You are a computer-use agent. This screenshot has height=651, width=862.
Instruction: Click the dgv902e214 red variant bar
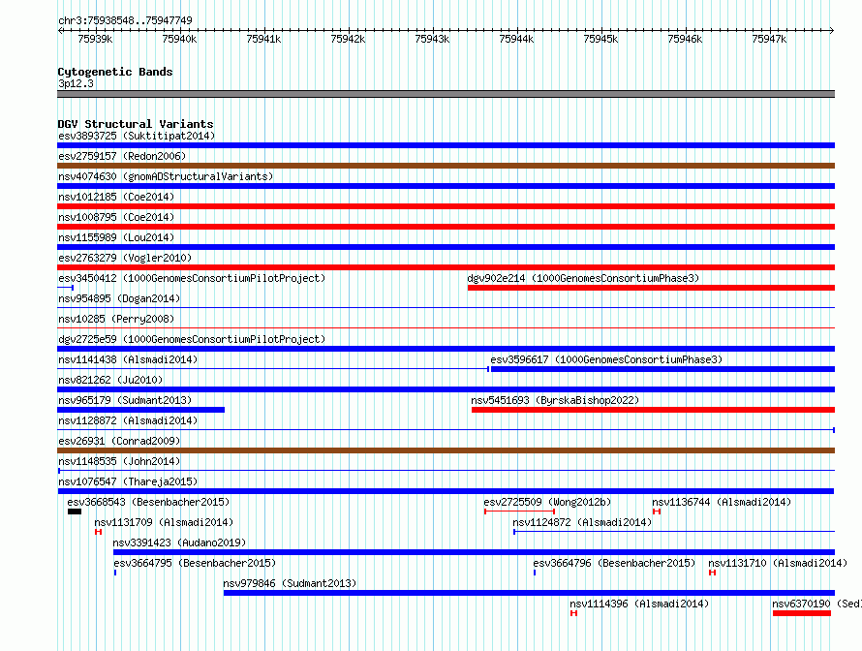652,288
